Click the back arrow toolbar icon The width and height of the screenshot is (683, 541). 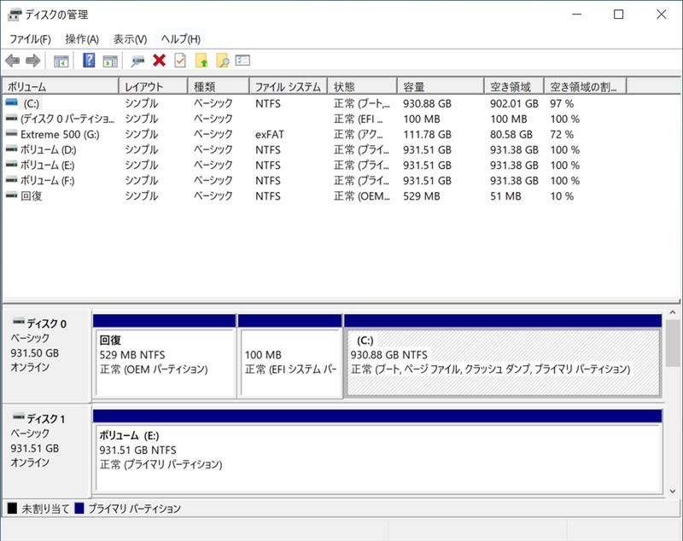point(12,61)
